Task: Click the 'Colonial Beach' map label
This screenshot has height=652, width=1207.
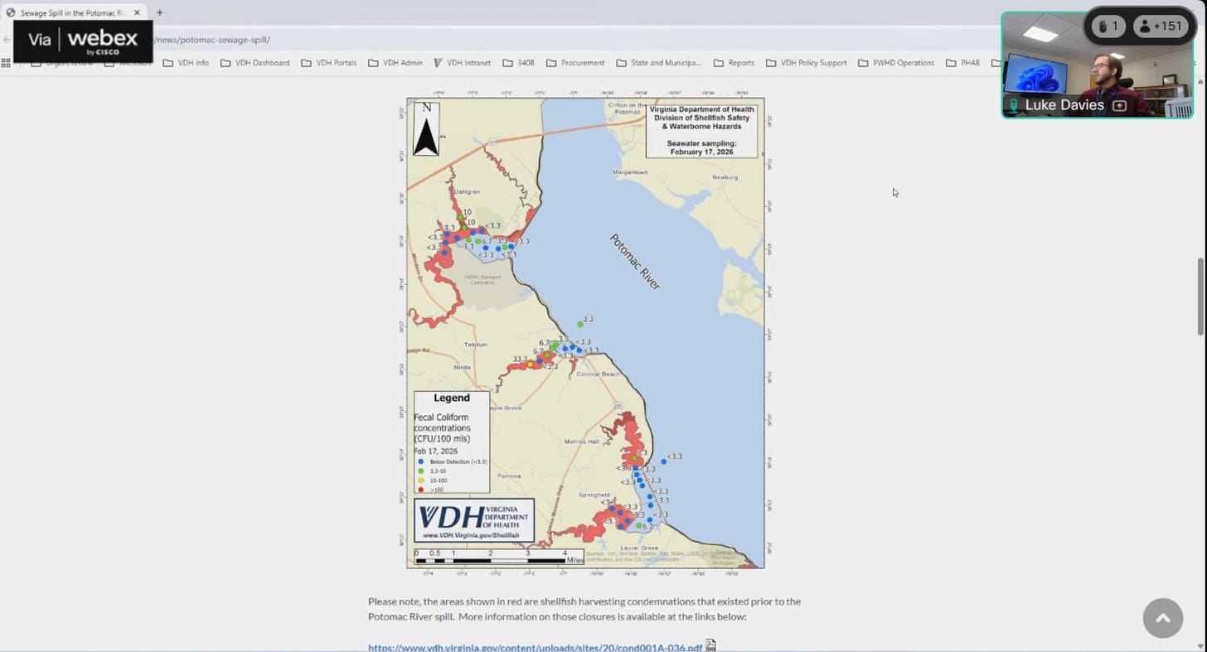Action: point(598,374)
